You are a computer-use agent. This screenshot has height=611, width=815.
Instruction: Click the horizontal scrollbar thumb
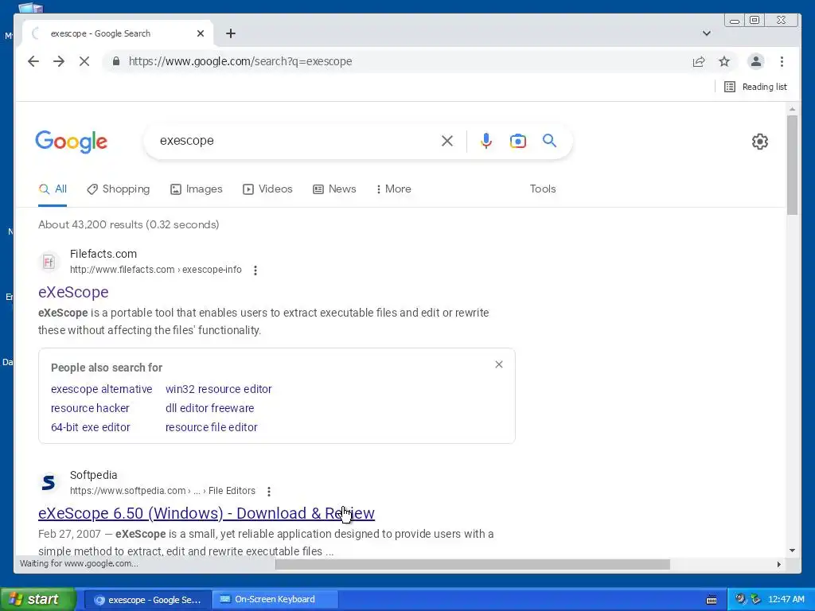pos(472,564)
